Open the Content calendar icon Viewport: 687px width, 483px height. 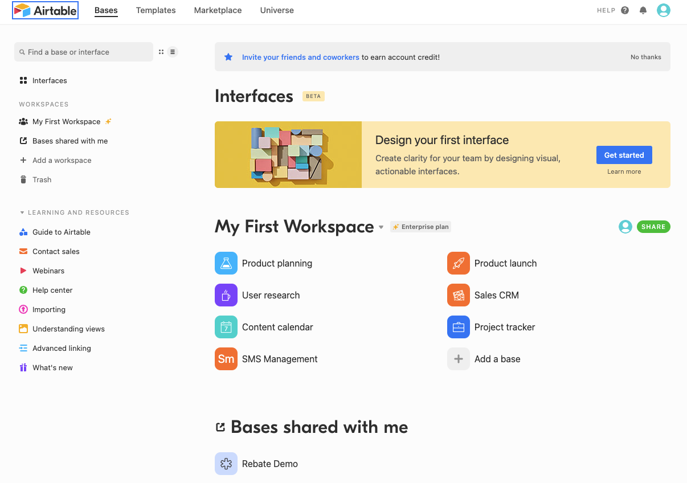coord(226,327)
